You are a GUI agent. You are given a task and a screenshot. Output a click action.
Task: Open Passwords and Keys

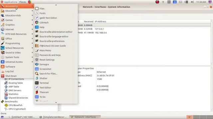(56, 55)
